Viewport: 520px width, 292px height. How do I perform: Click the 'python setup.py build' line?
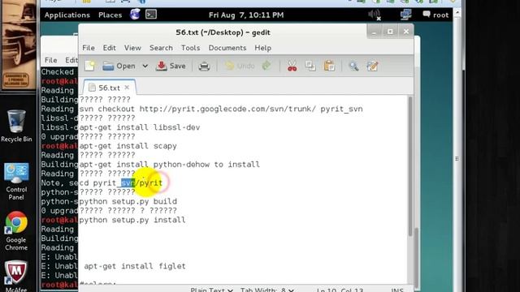[128, 201]
